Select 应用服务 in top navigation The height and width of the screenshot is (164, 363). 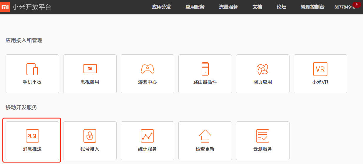[x=195, y=7]
